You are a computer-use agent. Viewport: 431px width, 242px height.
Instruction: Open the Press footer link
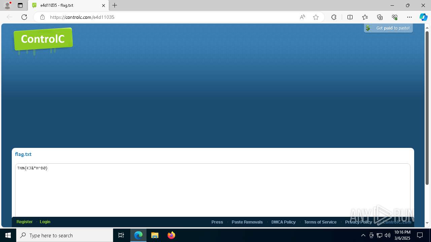[x=217, y=222]
